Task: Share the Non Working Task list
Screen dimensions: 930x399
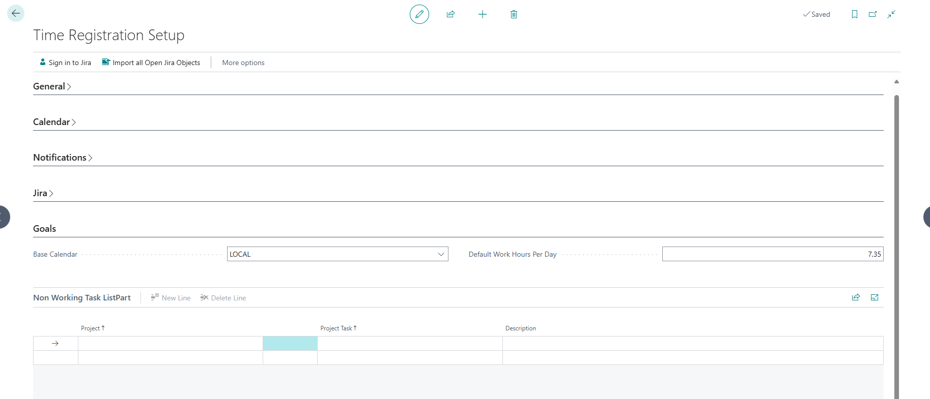Action: coord(856,297)
